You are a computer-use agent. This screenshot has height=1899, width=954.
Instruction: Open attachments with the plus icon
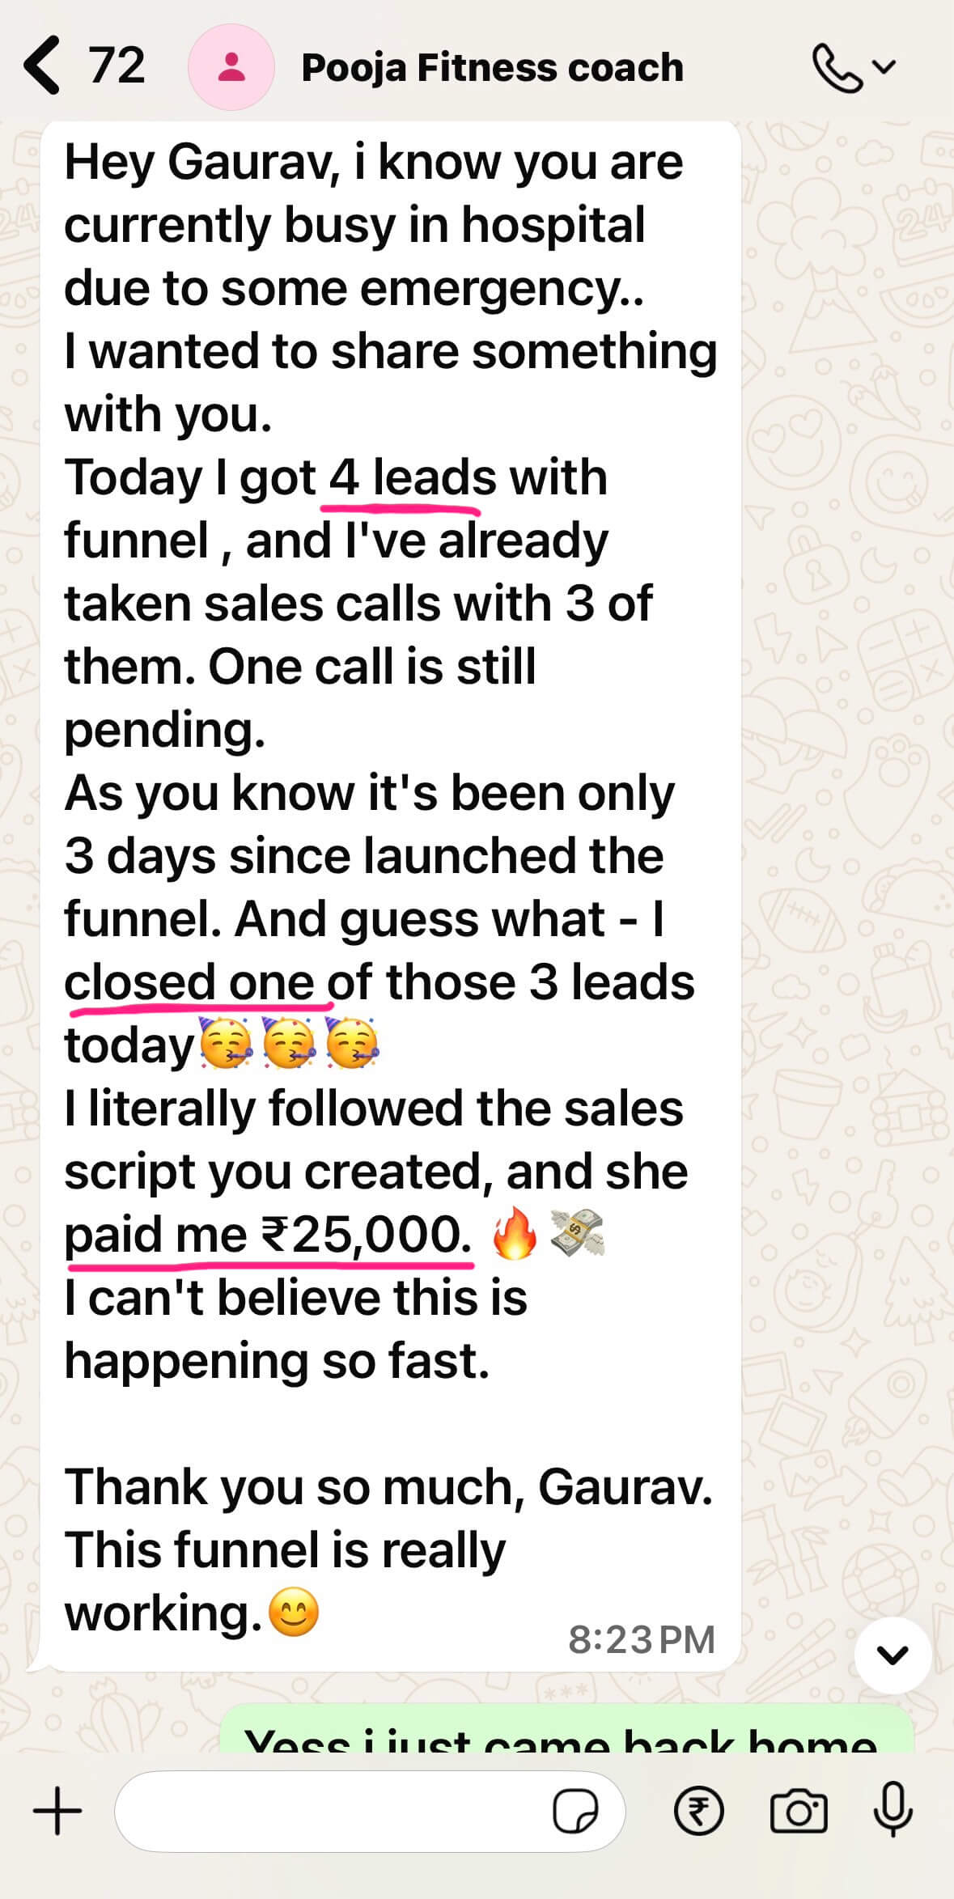click(x=57, y=1811)
